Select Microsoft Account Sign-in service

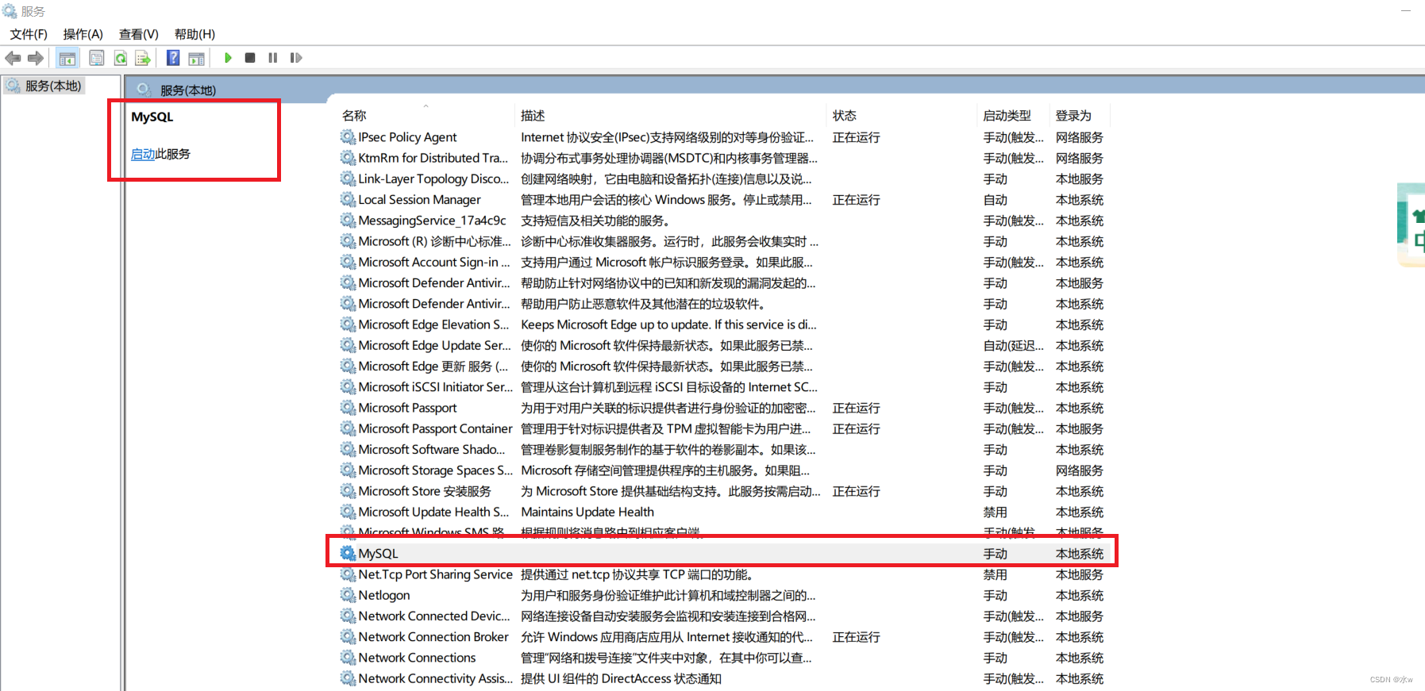click(x=434, y=262)
